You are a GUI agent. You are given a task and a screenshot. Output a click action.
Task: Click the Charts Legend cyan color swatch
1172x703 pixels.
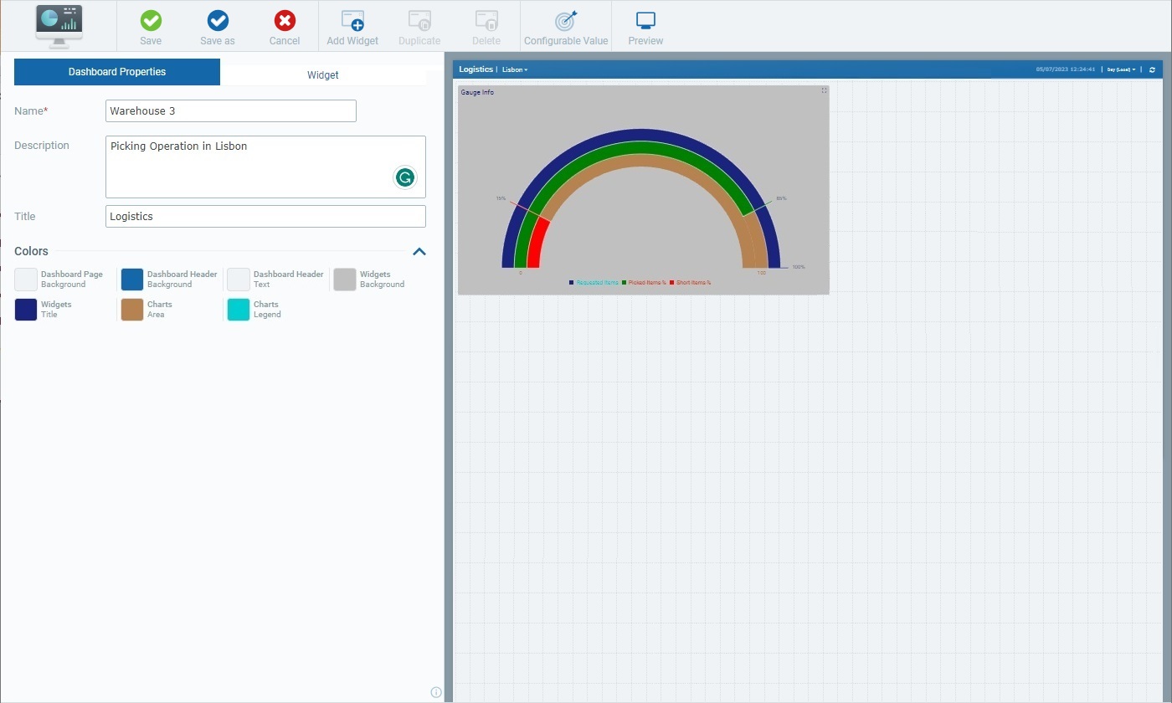239,310
